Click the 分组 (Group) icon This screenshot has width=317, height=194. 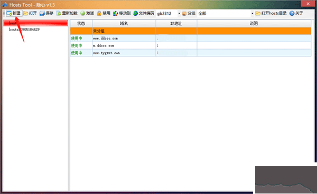(x=184, y=14)
